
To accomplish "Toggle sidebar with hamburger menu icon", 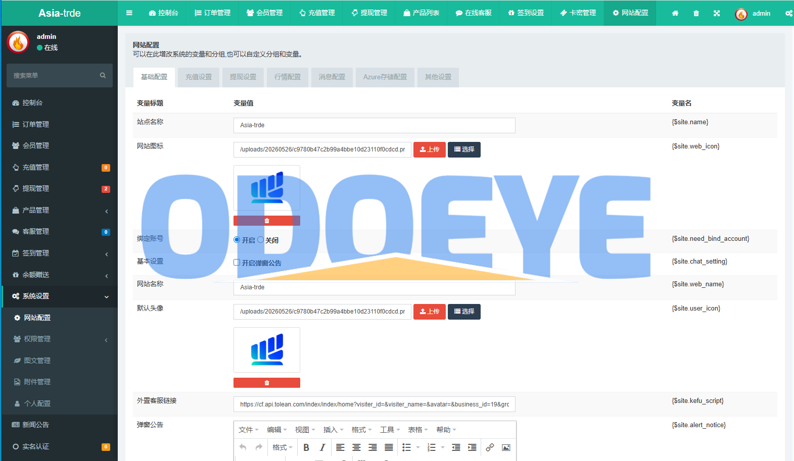I will [129, 13].
